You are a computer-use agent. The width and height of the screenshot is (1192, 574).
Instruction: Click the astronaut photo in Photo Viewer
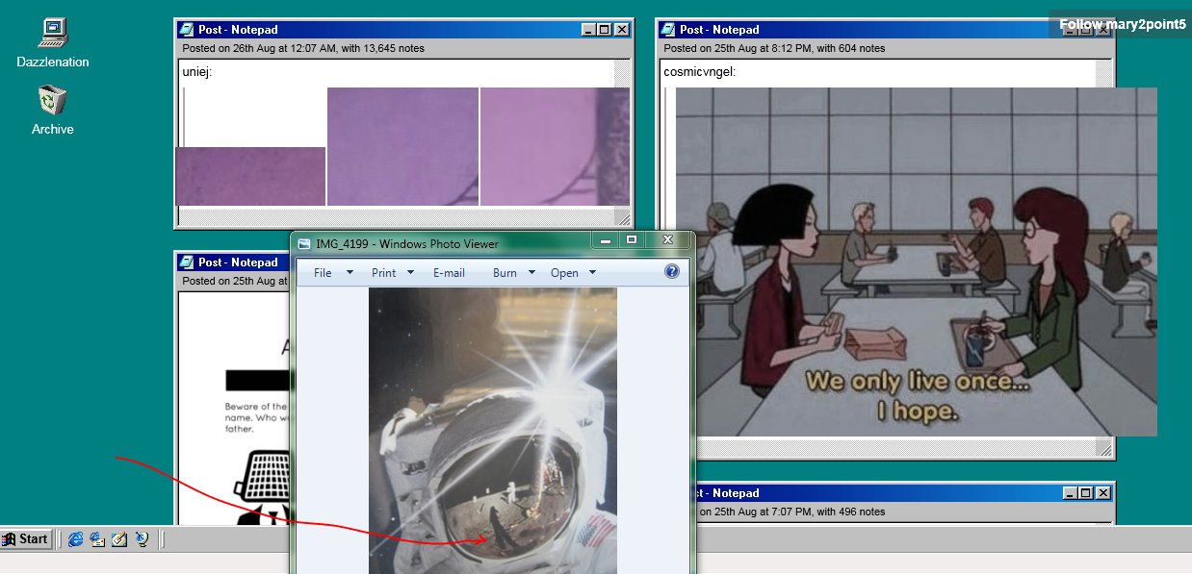pyautogui.click(x=493, y=431)
